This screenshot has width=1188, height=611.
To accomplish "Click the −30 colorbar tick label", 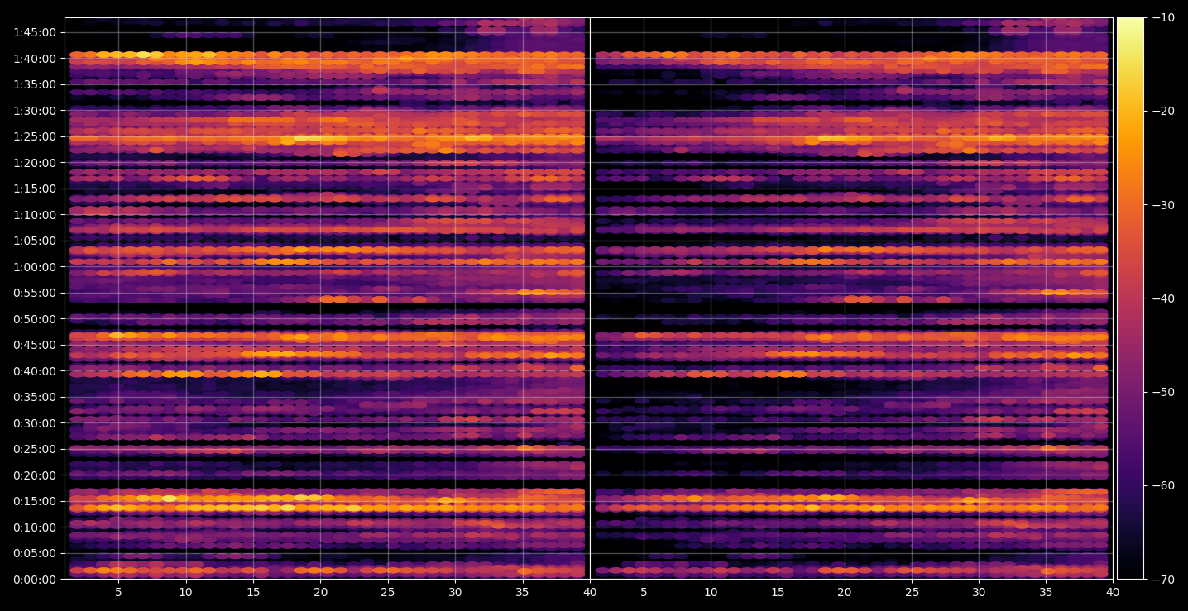I will [1163, 205].
